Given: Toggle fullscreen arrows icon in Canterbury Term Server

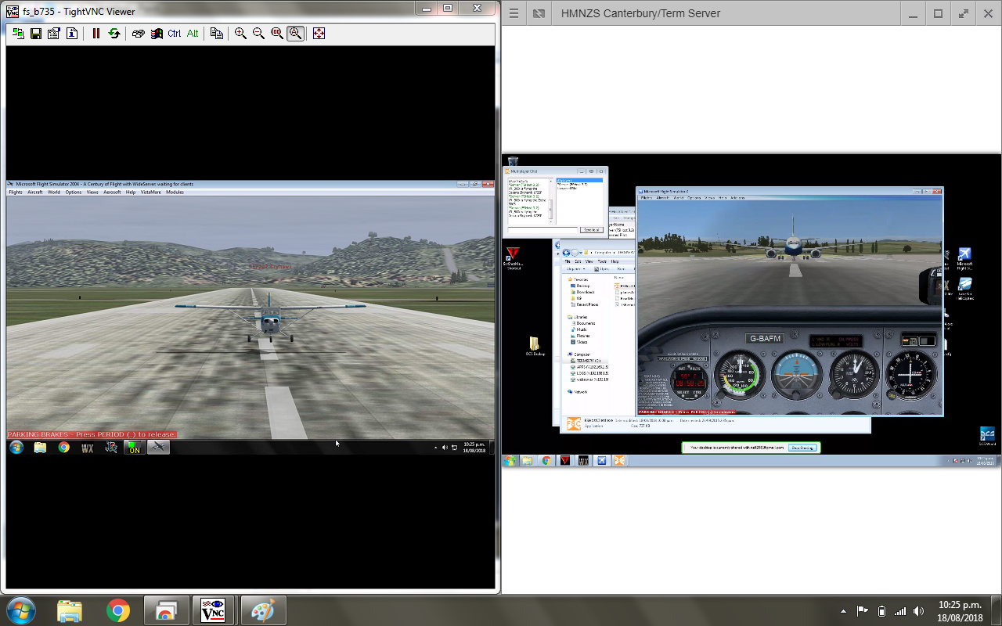Looking at the screenshot, I should coord(963,13).
